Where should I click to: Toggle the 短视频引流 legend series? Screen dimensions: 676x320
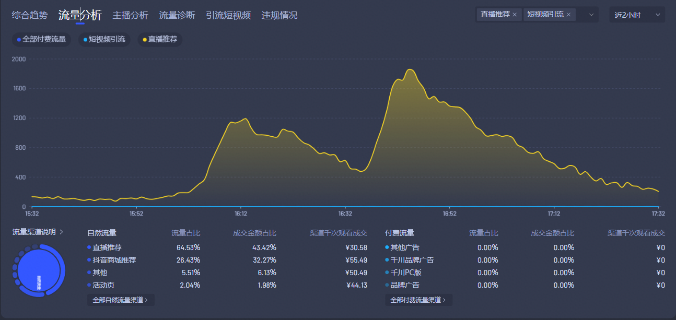tap(104, 39)
